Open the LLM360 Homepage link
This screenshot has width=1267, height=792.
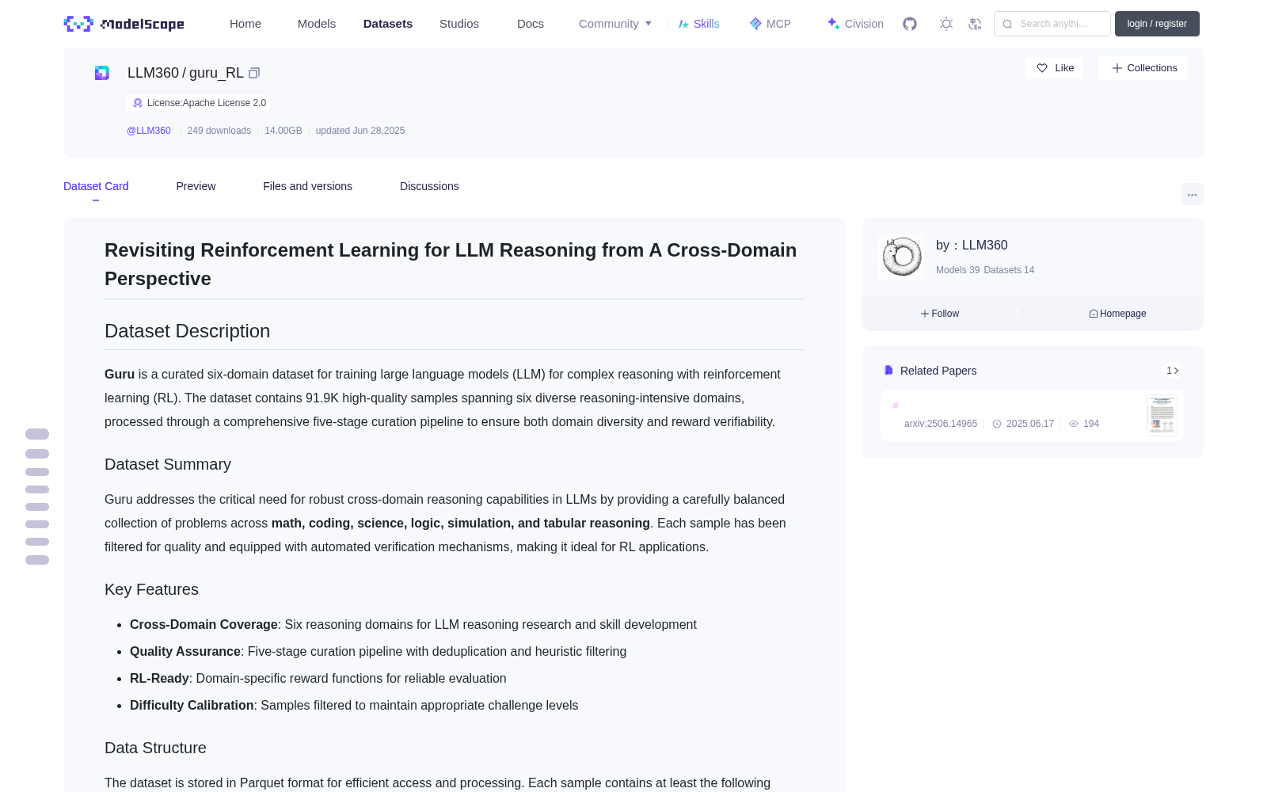pyautogui.click(x=1117, y=314)
